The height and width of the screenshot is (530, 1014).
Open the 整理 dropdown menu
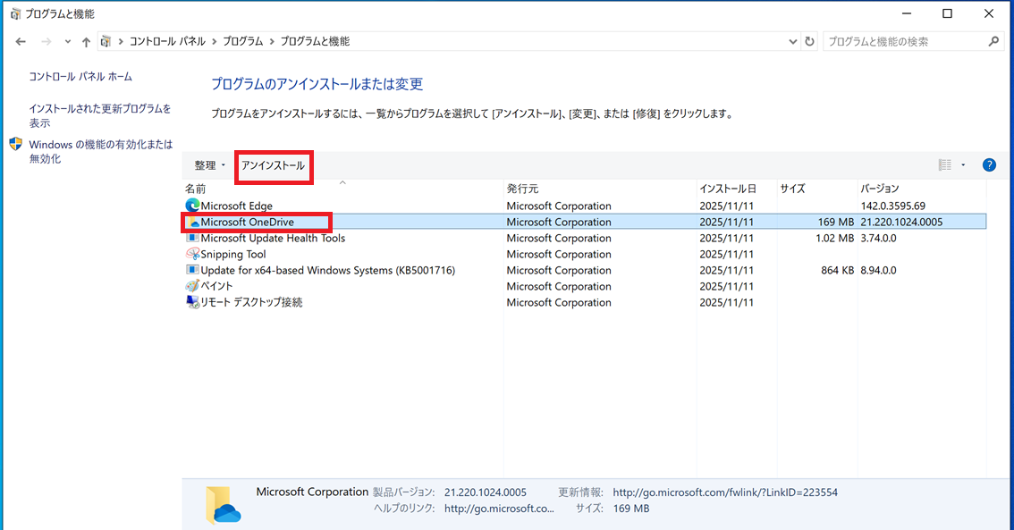tap(209, 165)
